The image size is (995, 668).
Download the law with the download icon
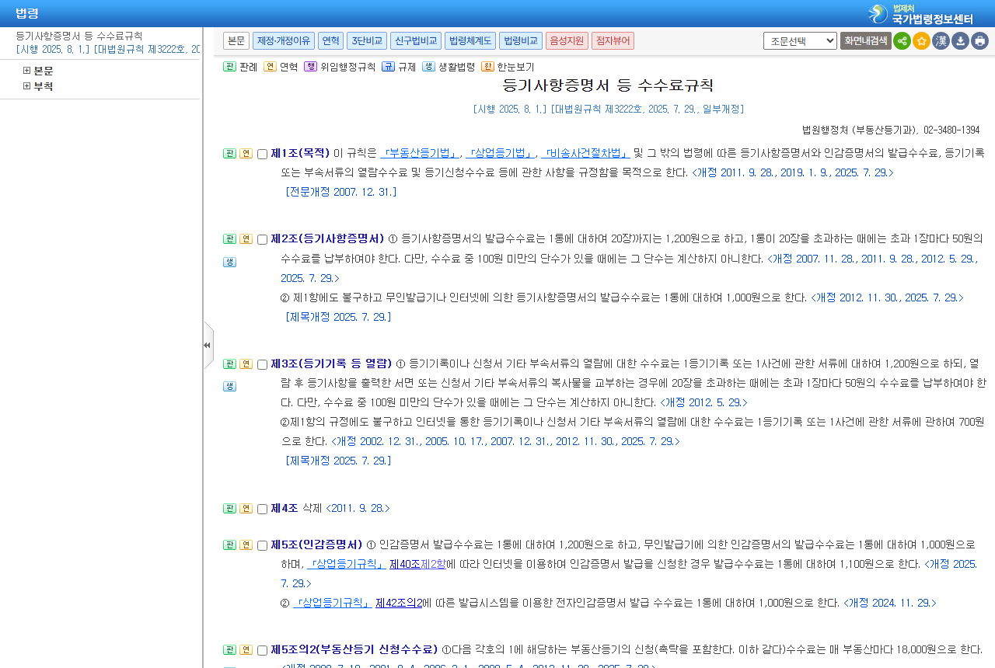click(960, 40)
